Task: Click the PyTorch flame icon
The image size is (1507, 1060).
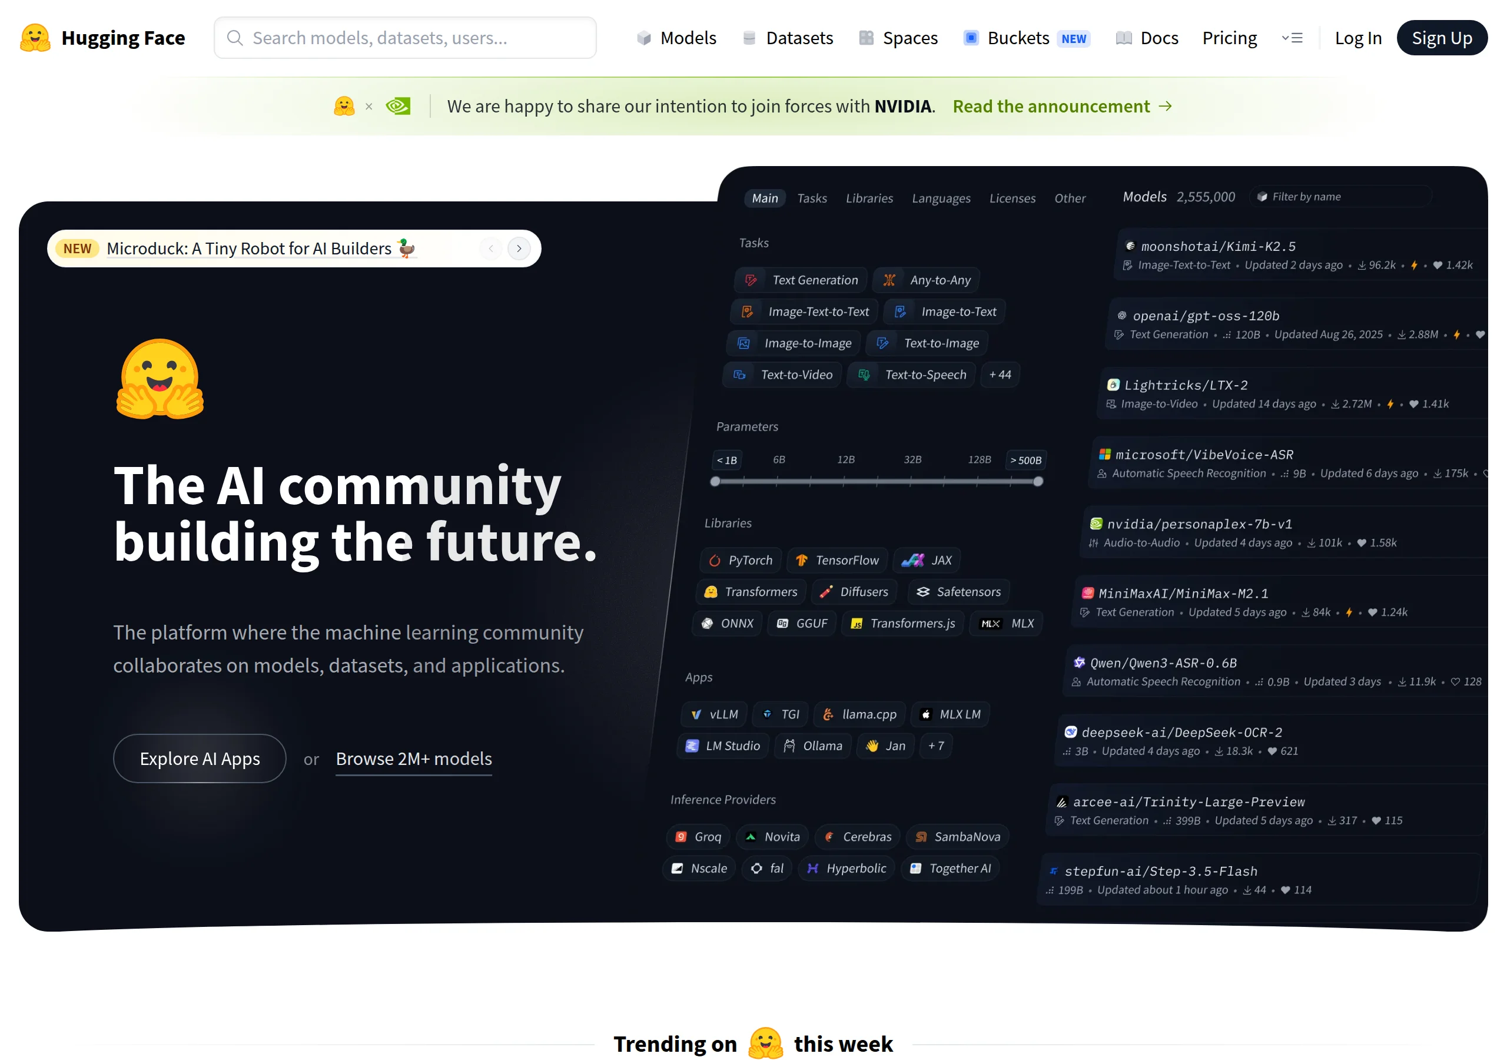Action: [715, 560]
